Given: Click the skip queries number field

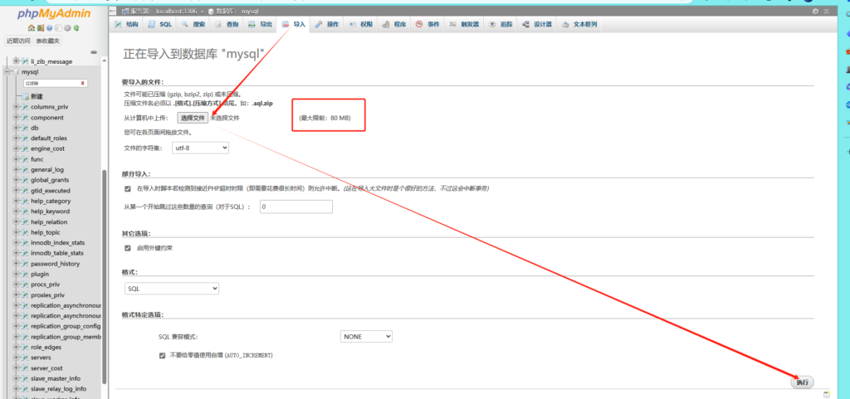Looking at the screenshot, I should pyautogui.click(x=296, y=207).
